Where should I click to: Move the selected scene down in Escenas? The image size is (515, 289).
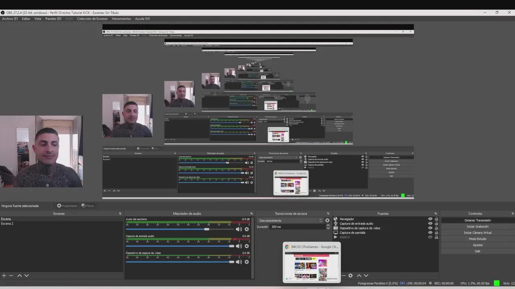pyautogui.click(x=27, y=275)
